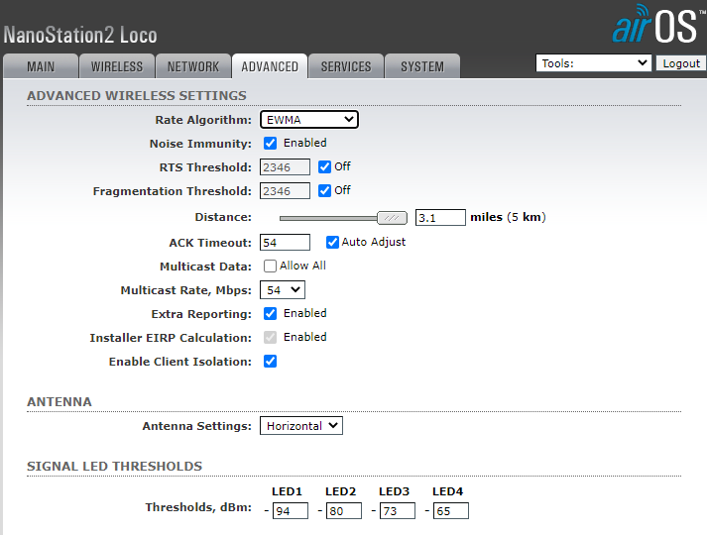707x535 pixels.
Task: Click the Signal LED Thresholds heading
Action: tap(114, 466)
